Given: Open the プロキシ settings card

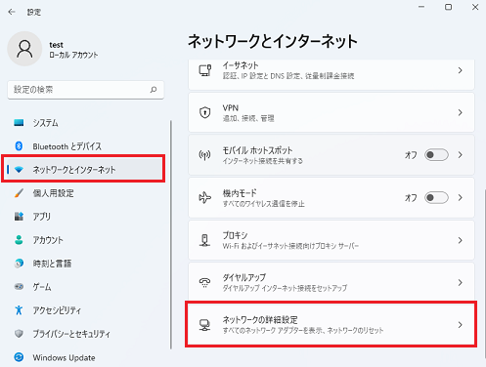Looking at the screenshot, I should tap(331, 240).
